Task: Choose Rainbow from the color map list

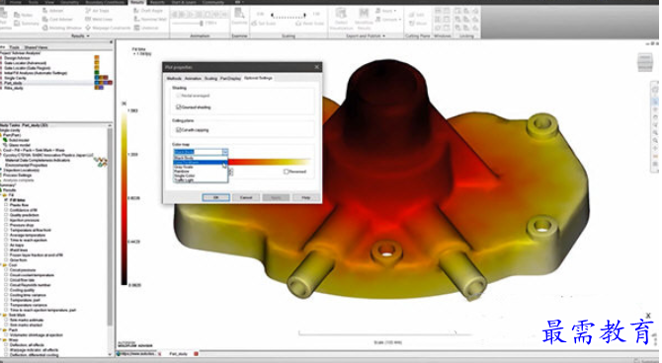Action: [x=182, y=172]
